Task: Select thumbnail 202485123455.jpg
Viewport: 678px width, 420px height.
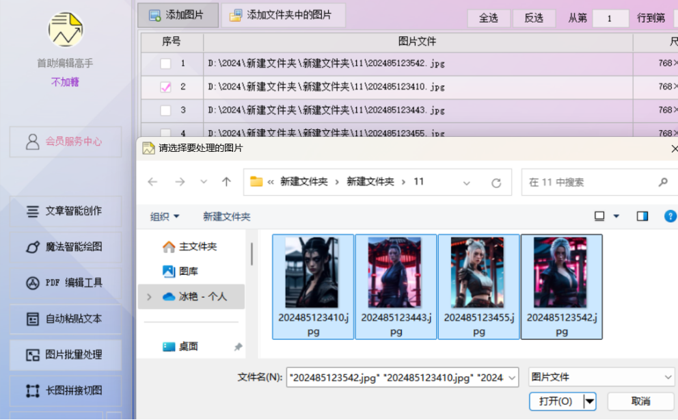Action: pos(478,286)
